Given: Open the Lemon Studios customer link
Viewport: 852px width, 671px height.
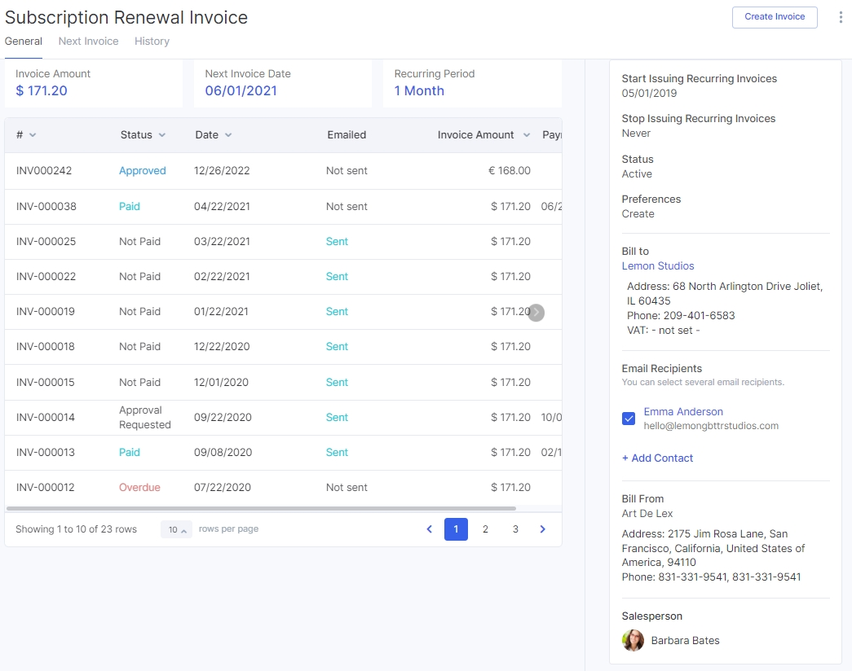Looking at the screenshot, I should tap(658, 266).
